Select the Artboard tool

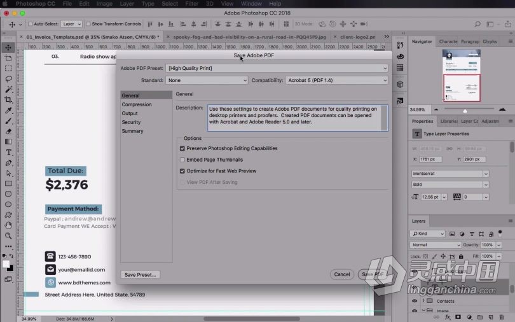(x=8, y=58)
